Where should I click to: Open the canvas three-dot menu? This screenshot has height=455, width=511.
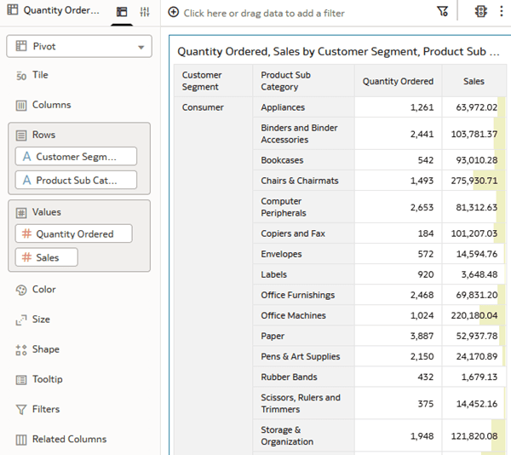tap(502, 11)
